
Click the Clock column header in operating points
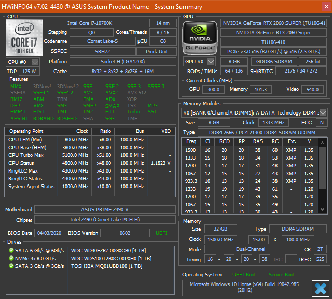pyautogui.click(x=74, y=131)
